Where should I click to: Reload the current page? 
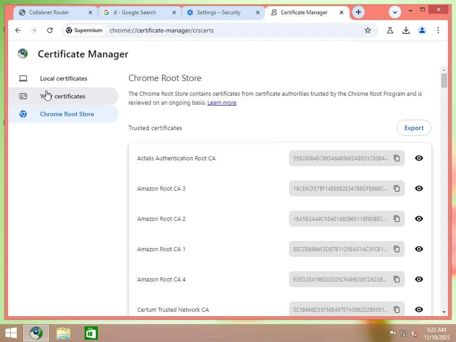click(x=50, y=30)
